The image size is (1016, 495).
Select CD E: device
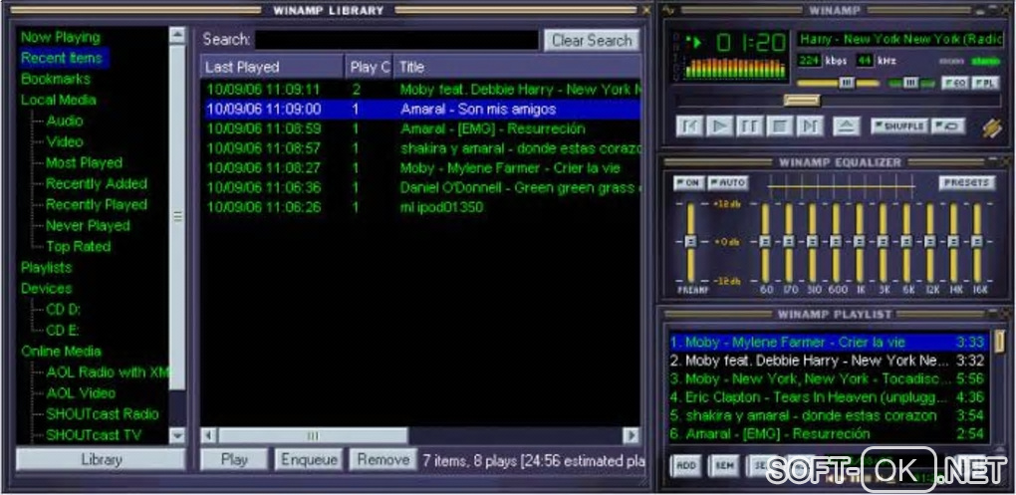(63, 330)
